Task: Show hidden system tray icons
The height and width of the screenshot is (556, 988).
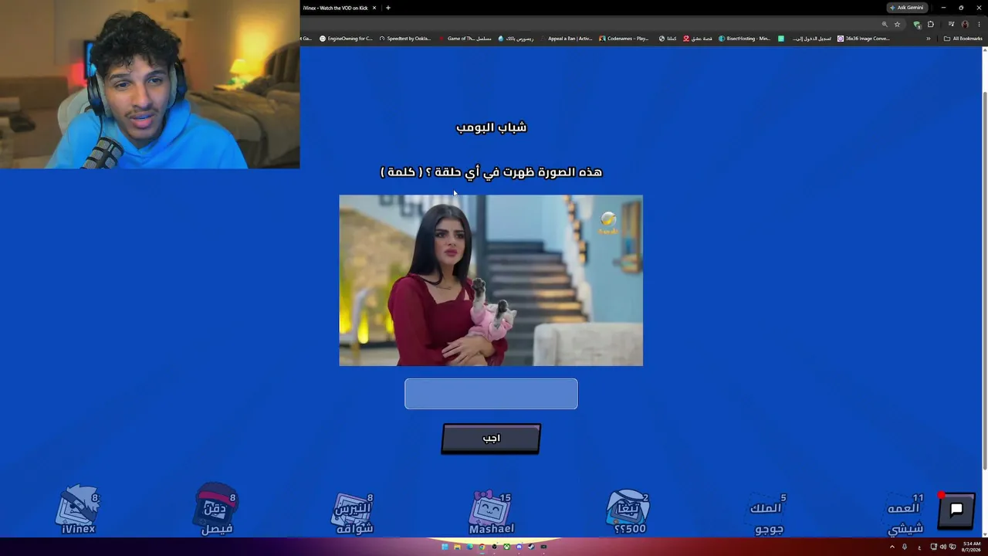Action: 892,547
